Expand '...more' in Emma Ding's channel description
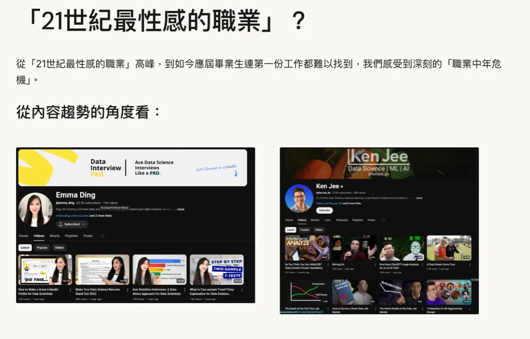530x339 pixels. [x=180, y=209]
